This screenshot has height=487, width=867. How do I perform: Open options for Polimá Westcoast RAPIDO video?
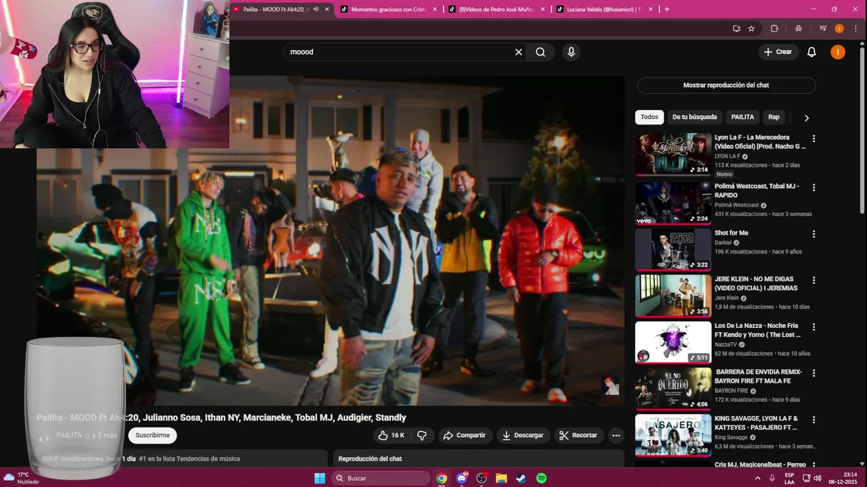click(813, 187)
